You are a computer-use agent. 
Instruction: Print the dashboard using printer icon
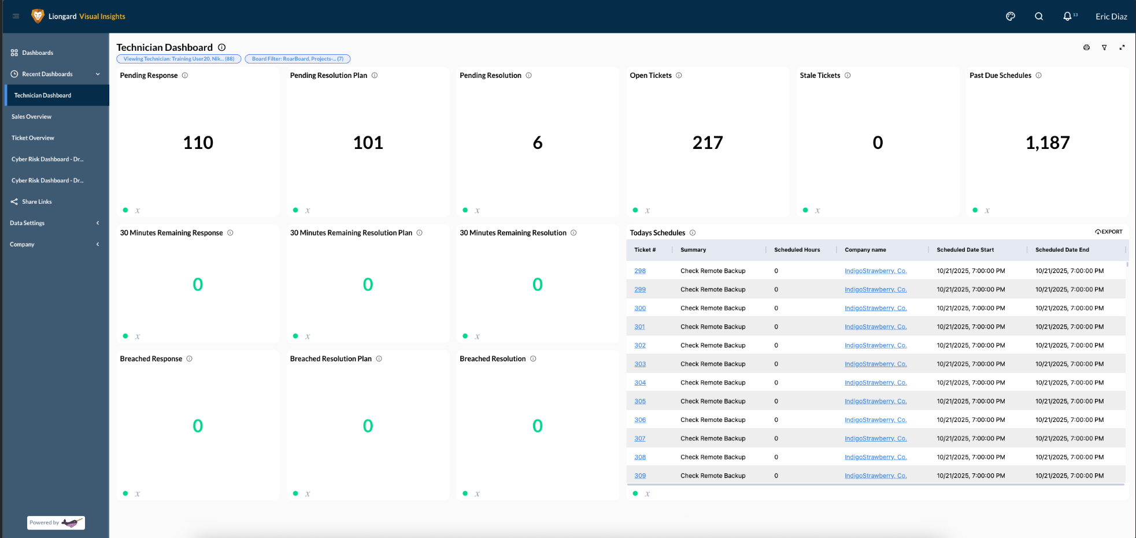click(x=1086, y=47)
